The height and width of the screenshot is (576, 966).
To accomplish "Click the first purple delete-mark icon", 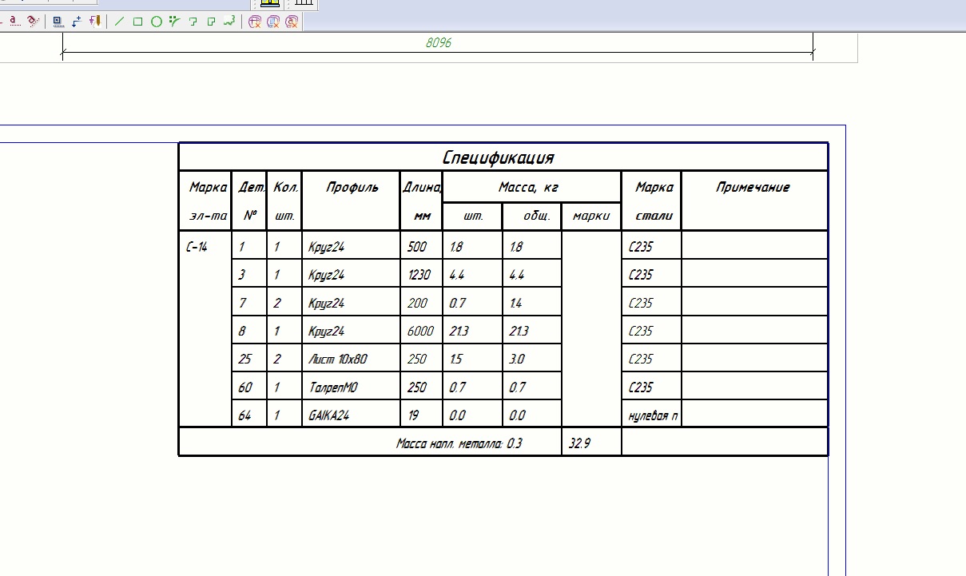I will (255, 22).
